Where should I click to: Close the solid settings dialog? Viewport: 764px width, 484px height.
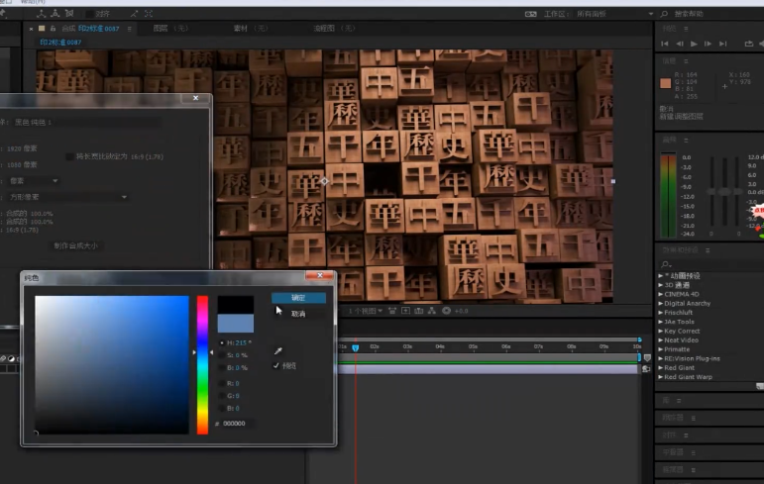tap(196, 98)
